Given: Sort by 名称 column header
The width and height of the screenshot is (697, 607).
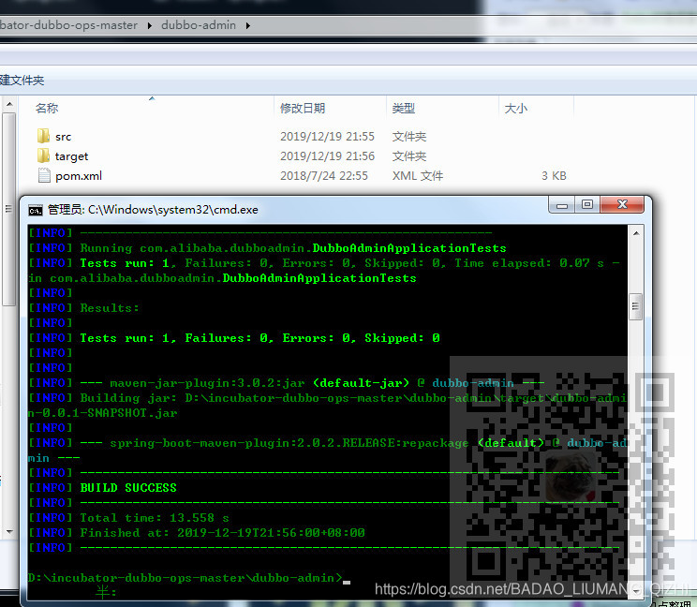Looking at the screenshot, I should (x=47, y=109).
